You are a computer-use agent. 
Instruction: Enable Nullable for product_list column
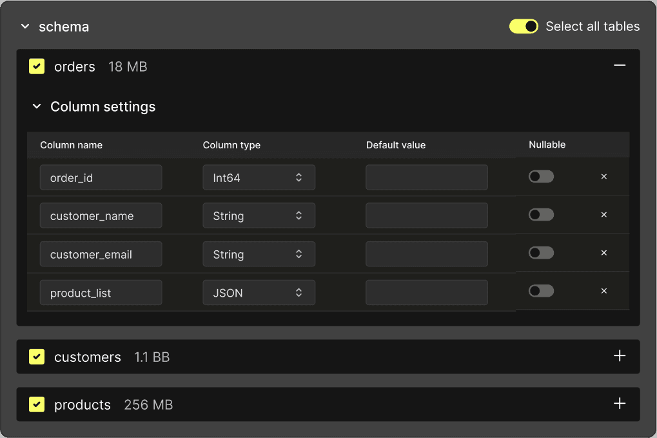click(x=541, y=292)
